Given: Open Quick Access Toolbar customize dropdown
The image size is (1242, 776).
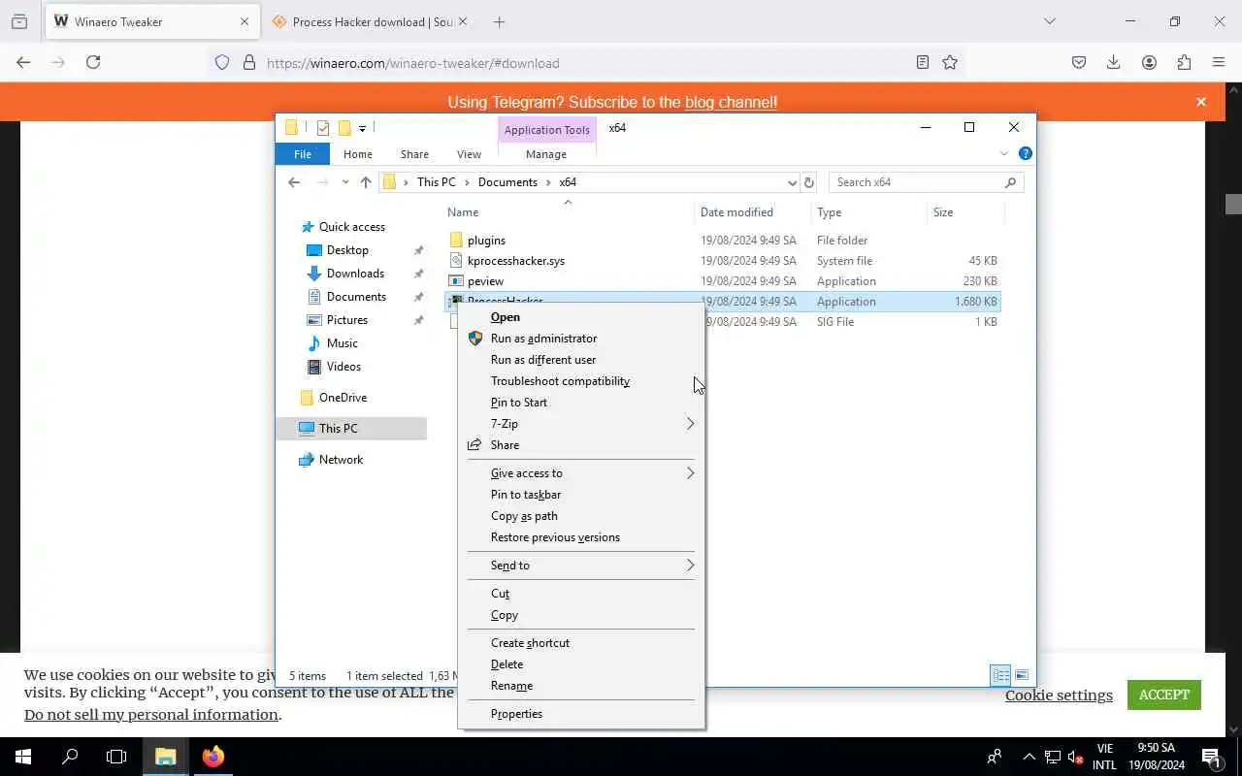Looking at the screenshot, I should point(362,128).
